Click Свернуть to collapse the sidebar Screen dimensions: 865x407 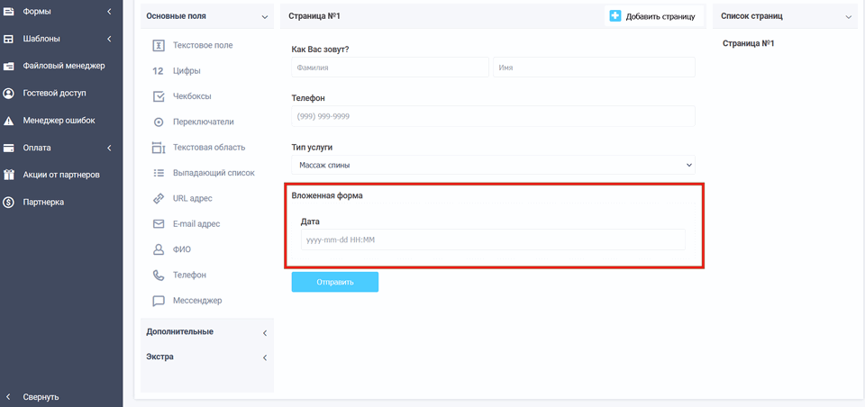click(41, 396)
